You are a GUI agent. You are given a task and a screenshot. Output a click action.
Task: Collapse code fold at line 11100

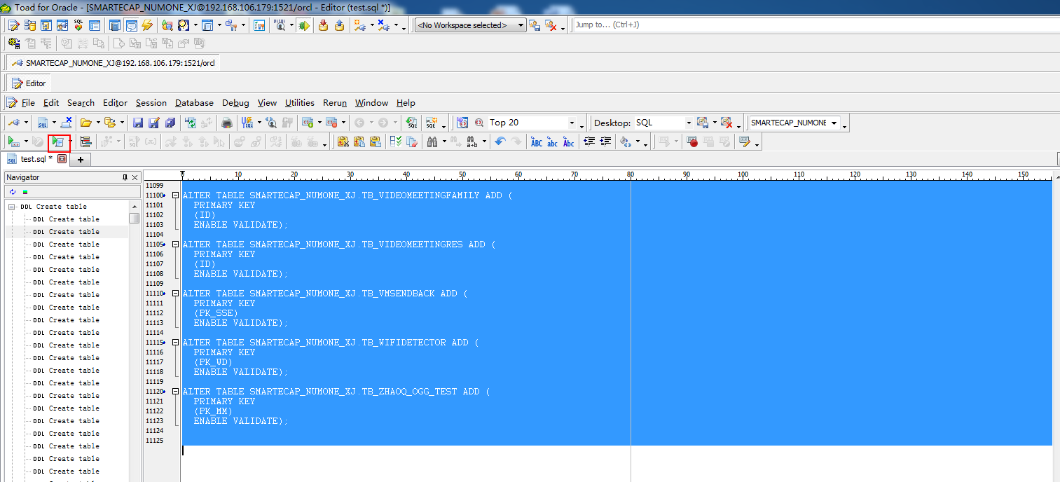(175, 195)
